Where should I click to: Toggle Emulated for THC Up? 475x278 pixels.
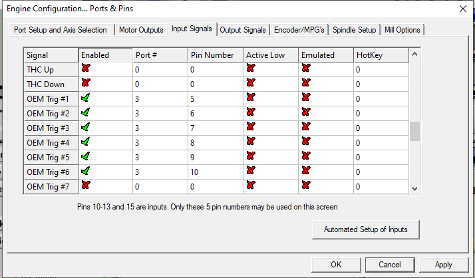[306, 68]
